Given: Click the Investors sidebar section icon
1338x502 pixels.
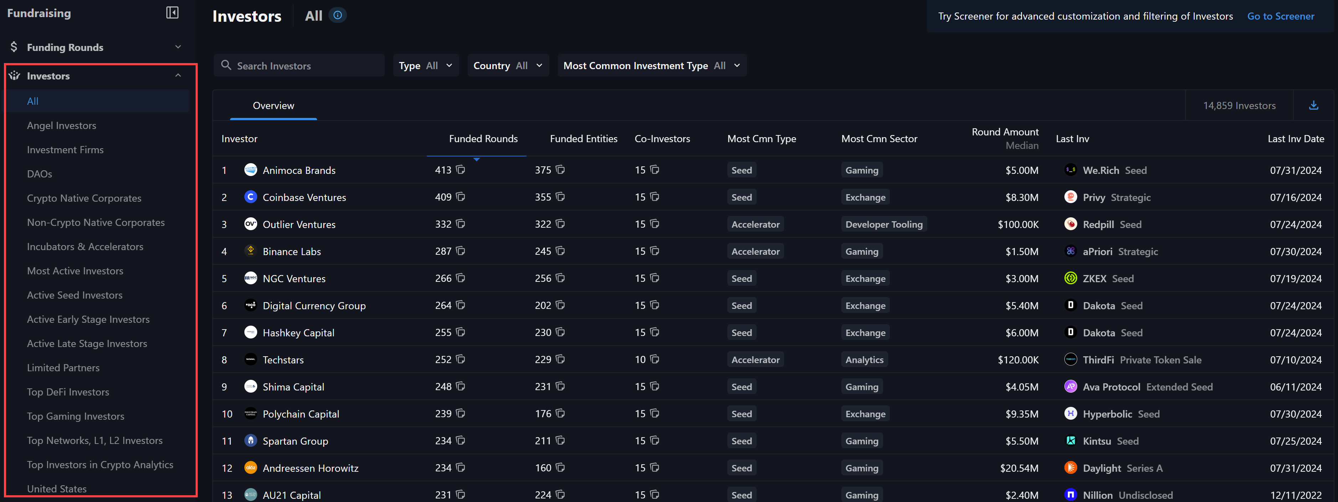Looking at the screenshot, I should 14,75.
